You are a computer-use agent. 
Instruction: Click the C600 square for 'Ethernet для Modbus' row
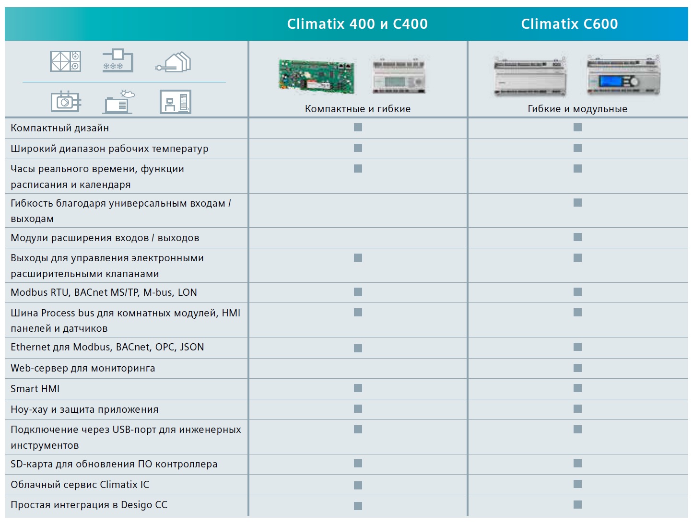point(577,347)
